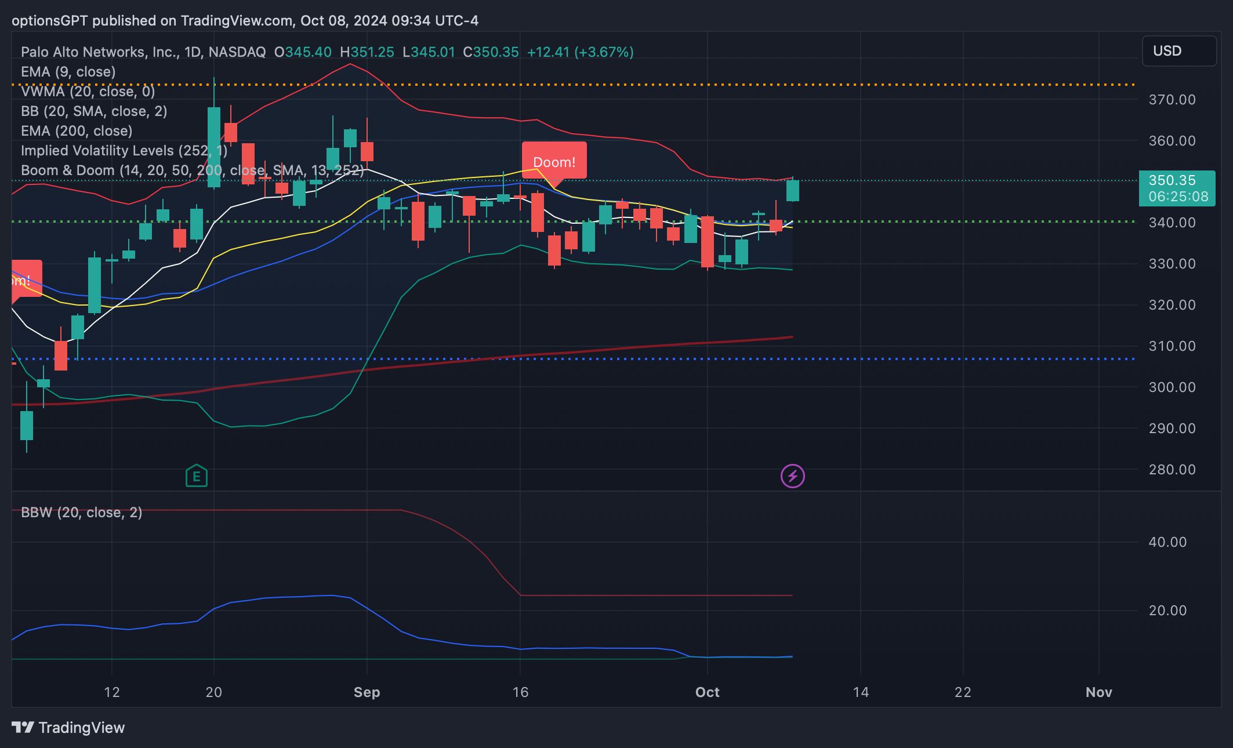
Task: Click the 40.00 BBW axis label
Action: pyautogui.click(x=1167, y=542)
